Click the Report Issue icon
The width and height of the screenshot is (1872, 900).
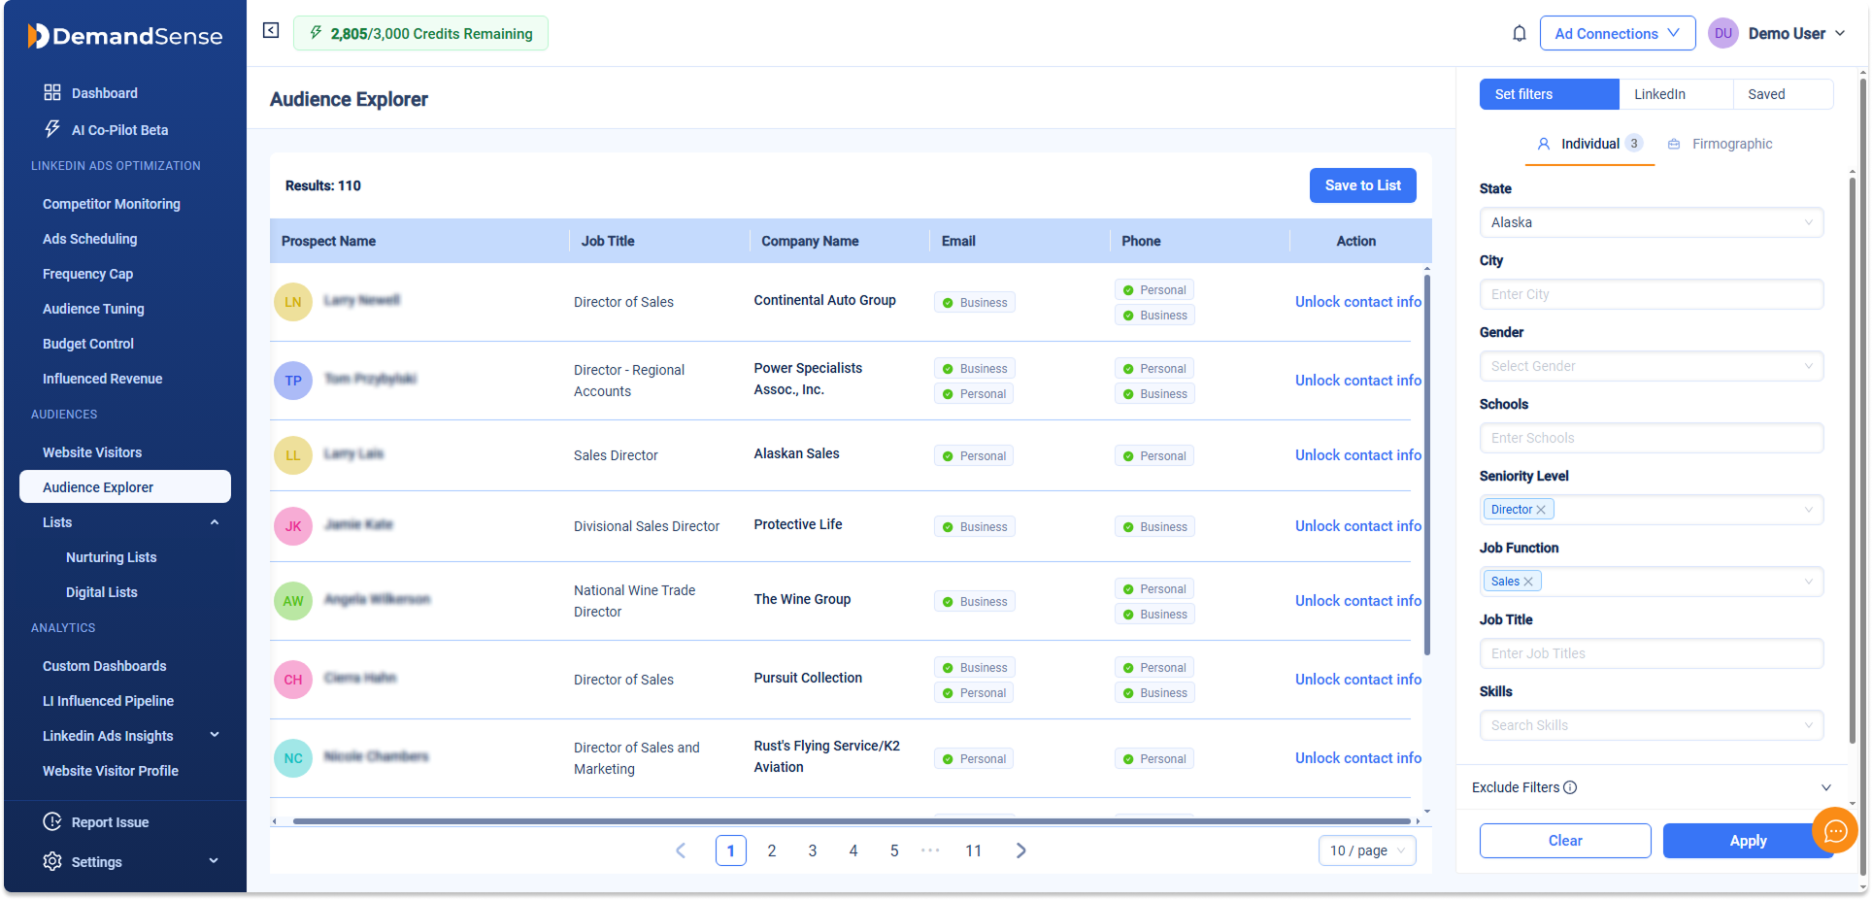pos(52,821)
